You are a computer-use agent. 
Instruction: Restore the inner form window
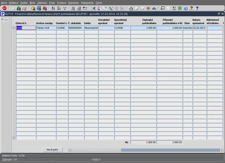[219, 14]
